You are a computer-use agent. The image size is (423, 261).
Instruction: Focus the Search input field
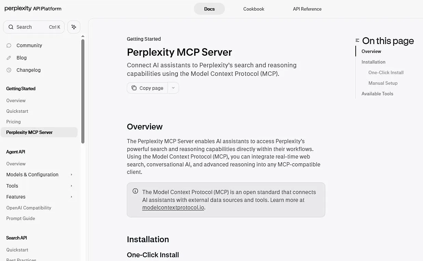(34, 27)
